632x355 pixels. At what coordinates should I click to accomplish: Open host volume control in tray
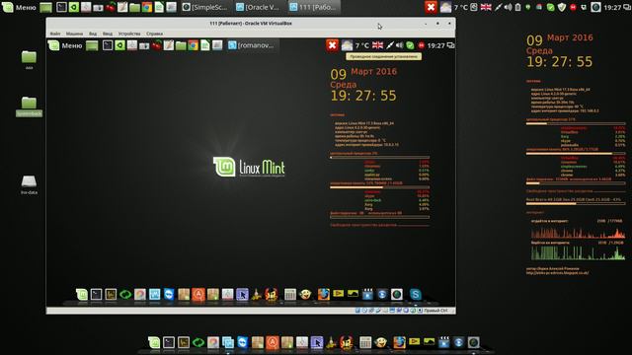click(509, 7)
